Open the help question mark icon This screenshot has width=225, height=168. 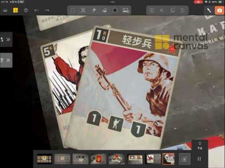pos(26,10)
